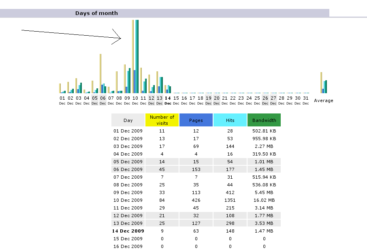Click the Average bar group in chart
The width and height of the screenshot is (367, 250).
point(324,83)
